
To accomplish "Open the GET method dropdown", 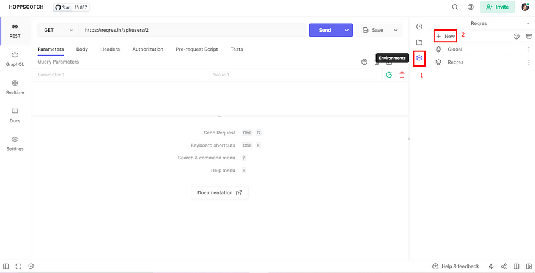I will [x=58, y=30].
